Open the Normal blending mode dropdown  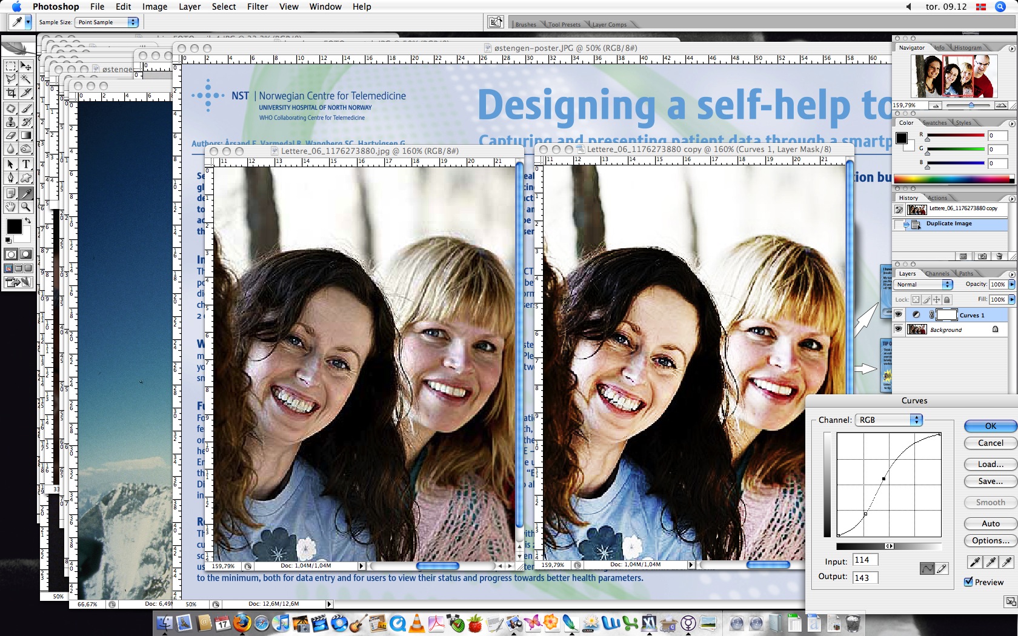(x=923, y=284)
